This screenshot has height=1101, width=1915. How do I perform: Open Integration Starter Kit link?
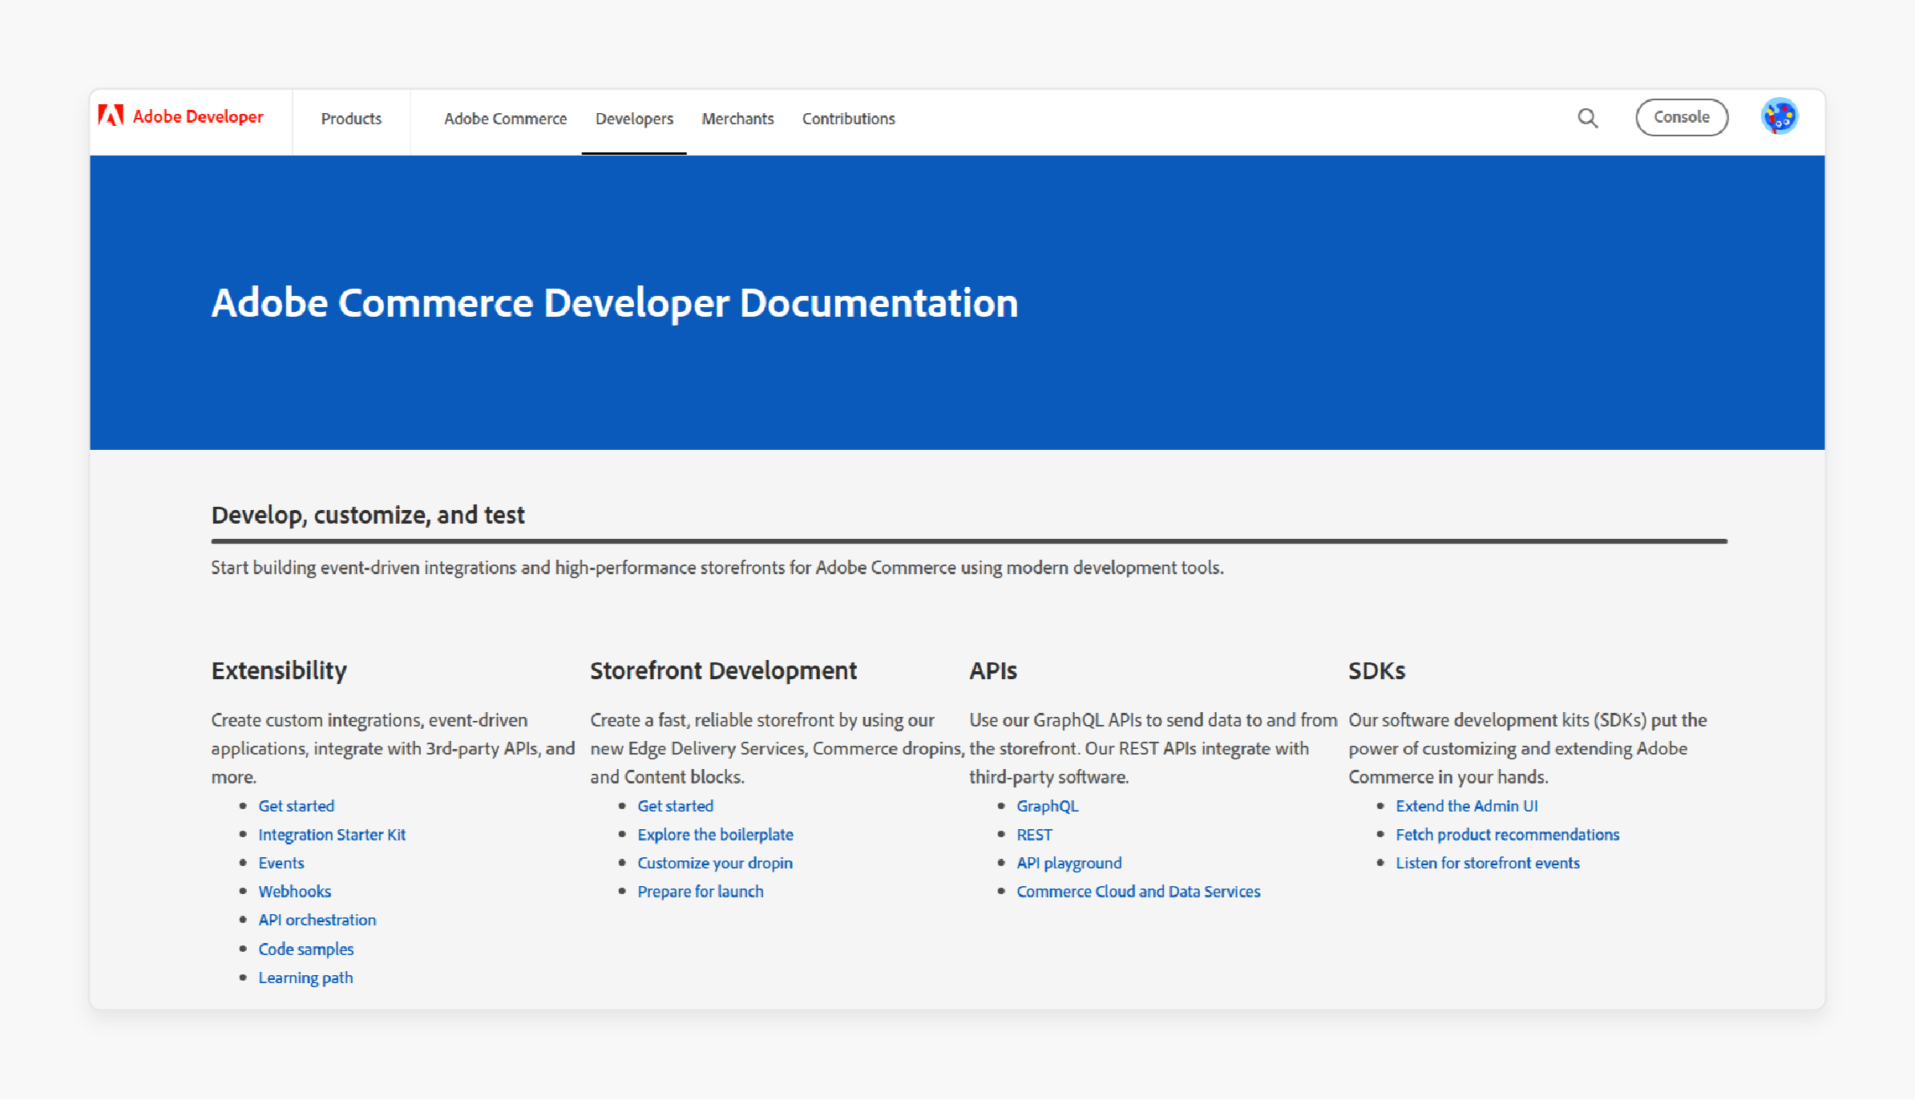(x=332, y=835)
